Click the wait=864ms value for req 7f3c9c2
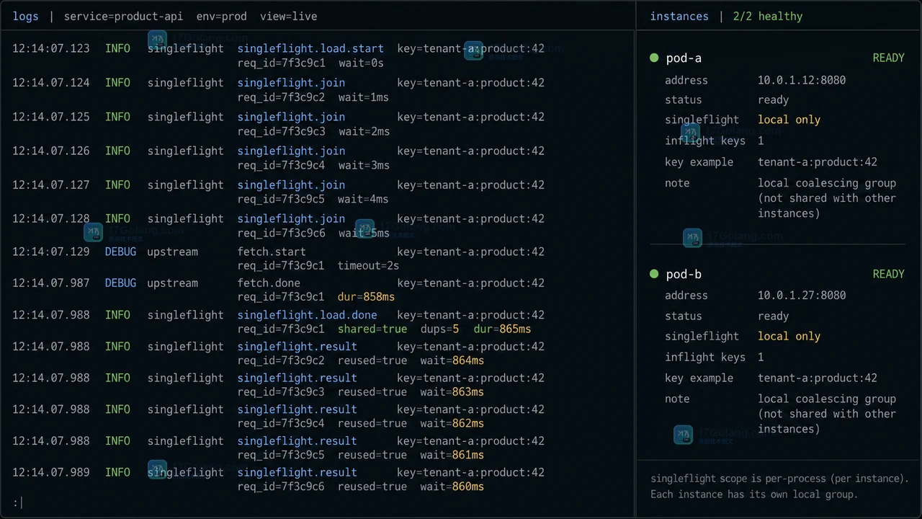The image size is (922, 519). click(452, 360)
